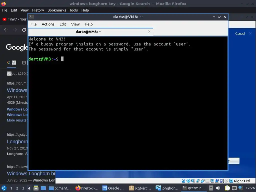Open QTerminal Actions menu

[48, 24]
